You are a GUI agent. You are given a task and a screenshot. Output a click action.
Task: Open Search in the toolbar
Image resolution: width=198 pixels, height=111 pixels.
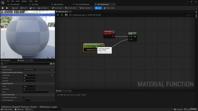click(x=24, y=8)
